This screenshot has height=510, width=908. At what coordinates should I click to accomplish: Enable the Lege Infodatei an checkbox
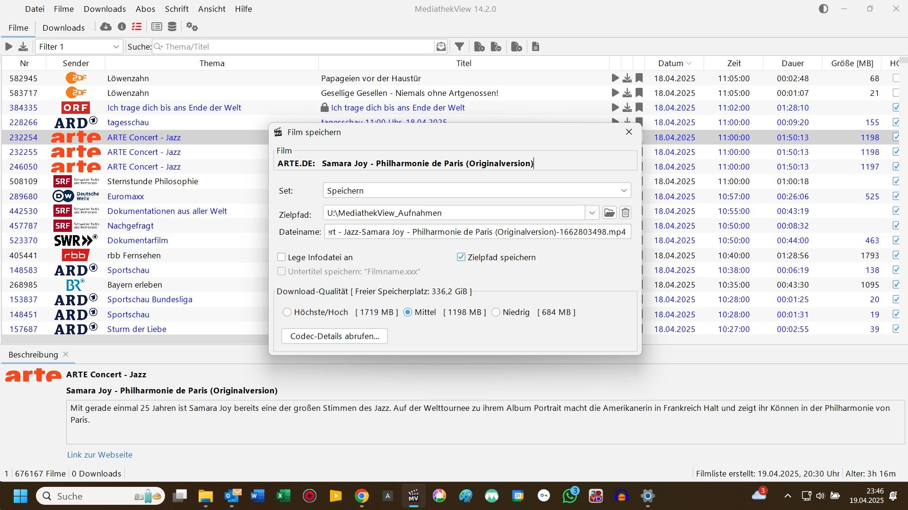pos(282,257)
